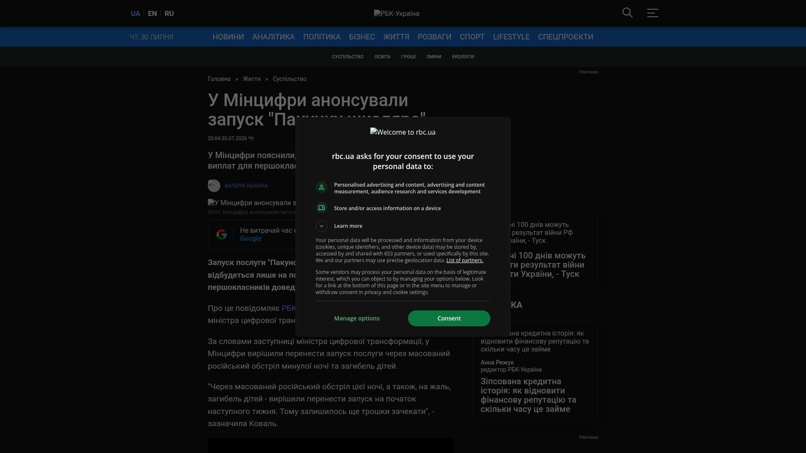
Task: Click the bottom Реклама label
Action: [x=589, y=437]
